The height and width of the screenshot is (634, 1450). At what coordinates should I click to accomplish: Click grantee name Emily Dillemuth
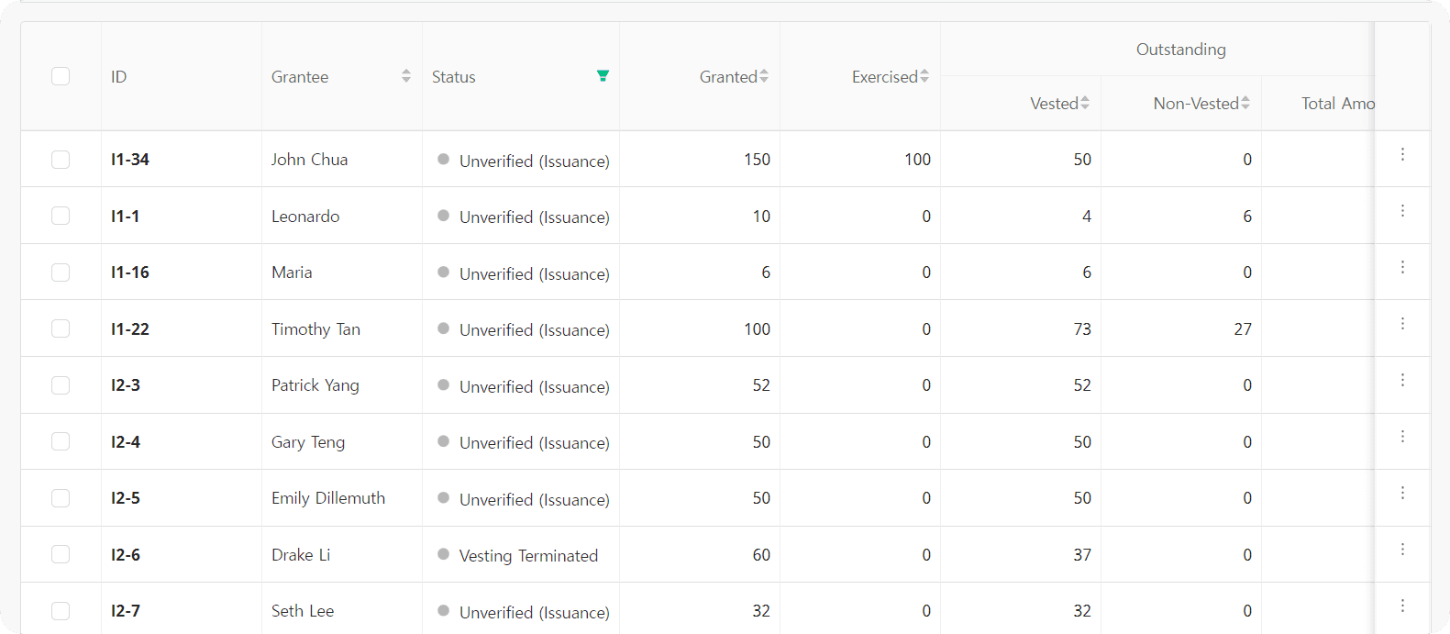[x=328, y=498]
